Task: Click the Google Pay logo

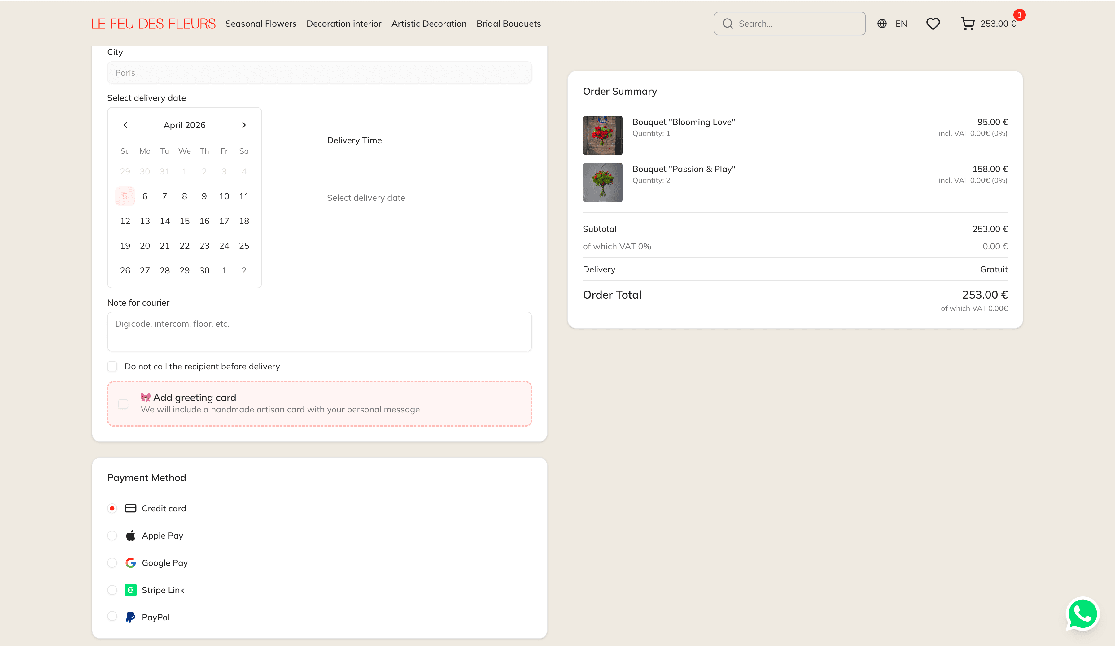Action: 130,563
